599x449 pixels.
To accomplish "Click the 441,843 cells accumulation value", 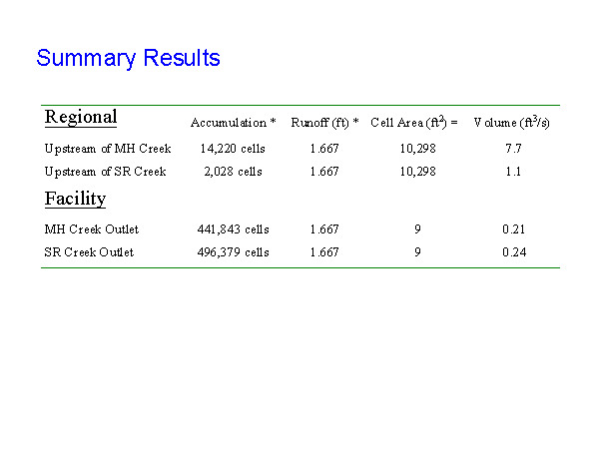I will (x=234, y=229).
